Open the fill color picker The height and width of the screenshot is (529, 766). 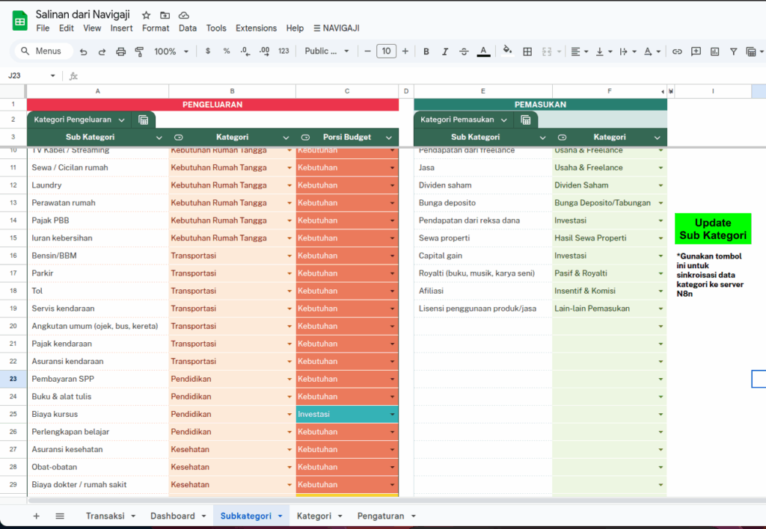[x=507, y=52]
